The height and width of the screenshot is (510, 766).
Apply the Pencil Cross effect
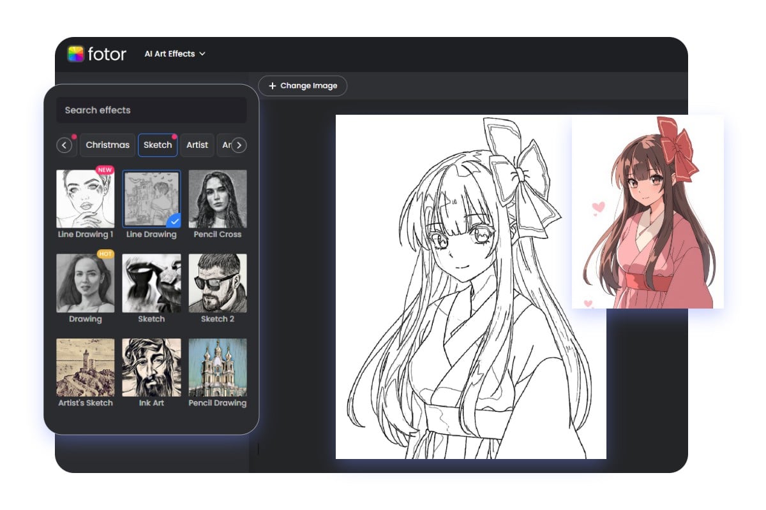(x=218, y=199)
